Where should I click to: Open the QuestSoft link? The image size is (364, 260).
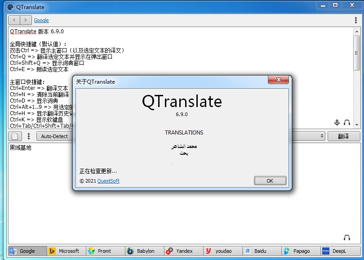(x=108, y=181)
